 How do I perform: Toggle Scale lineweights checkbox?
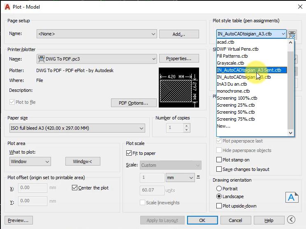click(142, 202)
